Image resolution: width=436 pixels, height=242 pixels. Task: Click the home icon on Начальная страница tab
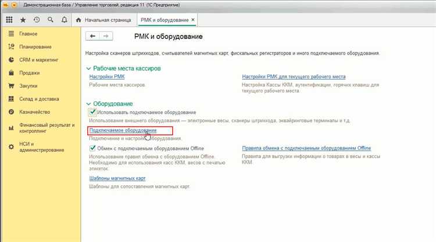pyautogui.click(x=78, y=20)
